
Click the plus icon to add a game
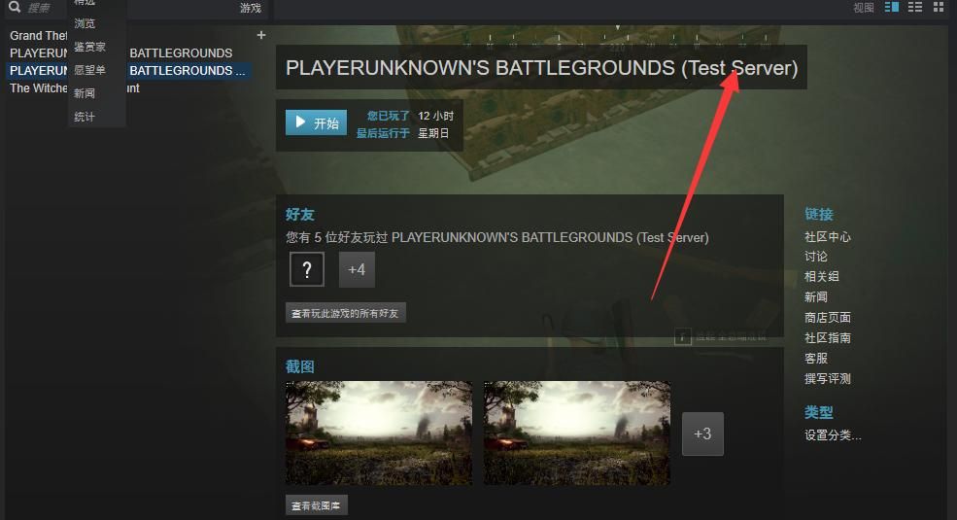(x=261, y=35)
